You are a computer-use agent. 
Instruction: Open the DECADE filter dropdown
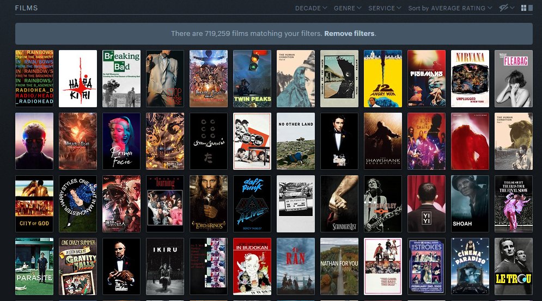point(310,8)
